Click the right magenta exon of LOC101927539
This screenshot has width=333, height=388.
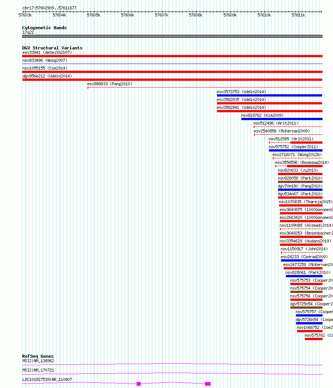(x=208, y=384)
